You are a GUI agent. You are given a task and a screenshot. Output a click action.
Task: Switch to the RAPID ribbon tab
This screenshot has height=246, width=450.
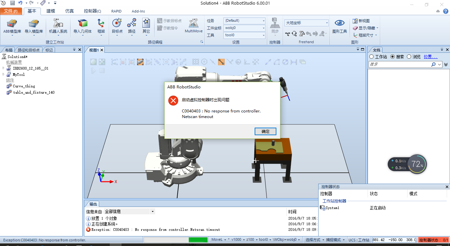116,11
